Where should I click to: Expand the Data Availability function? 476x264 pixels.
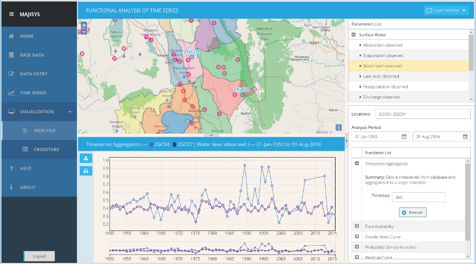click(x=357, y=226)
